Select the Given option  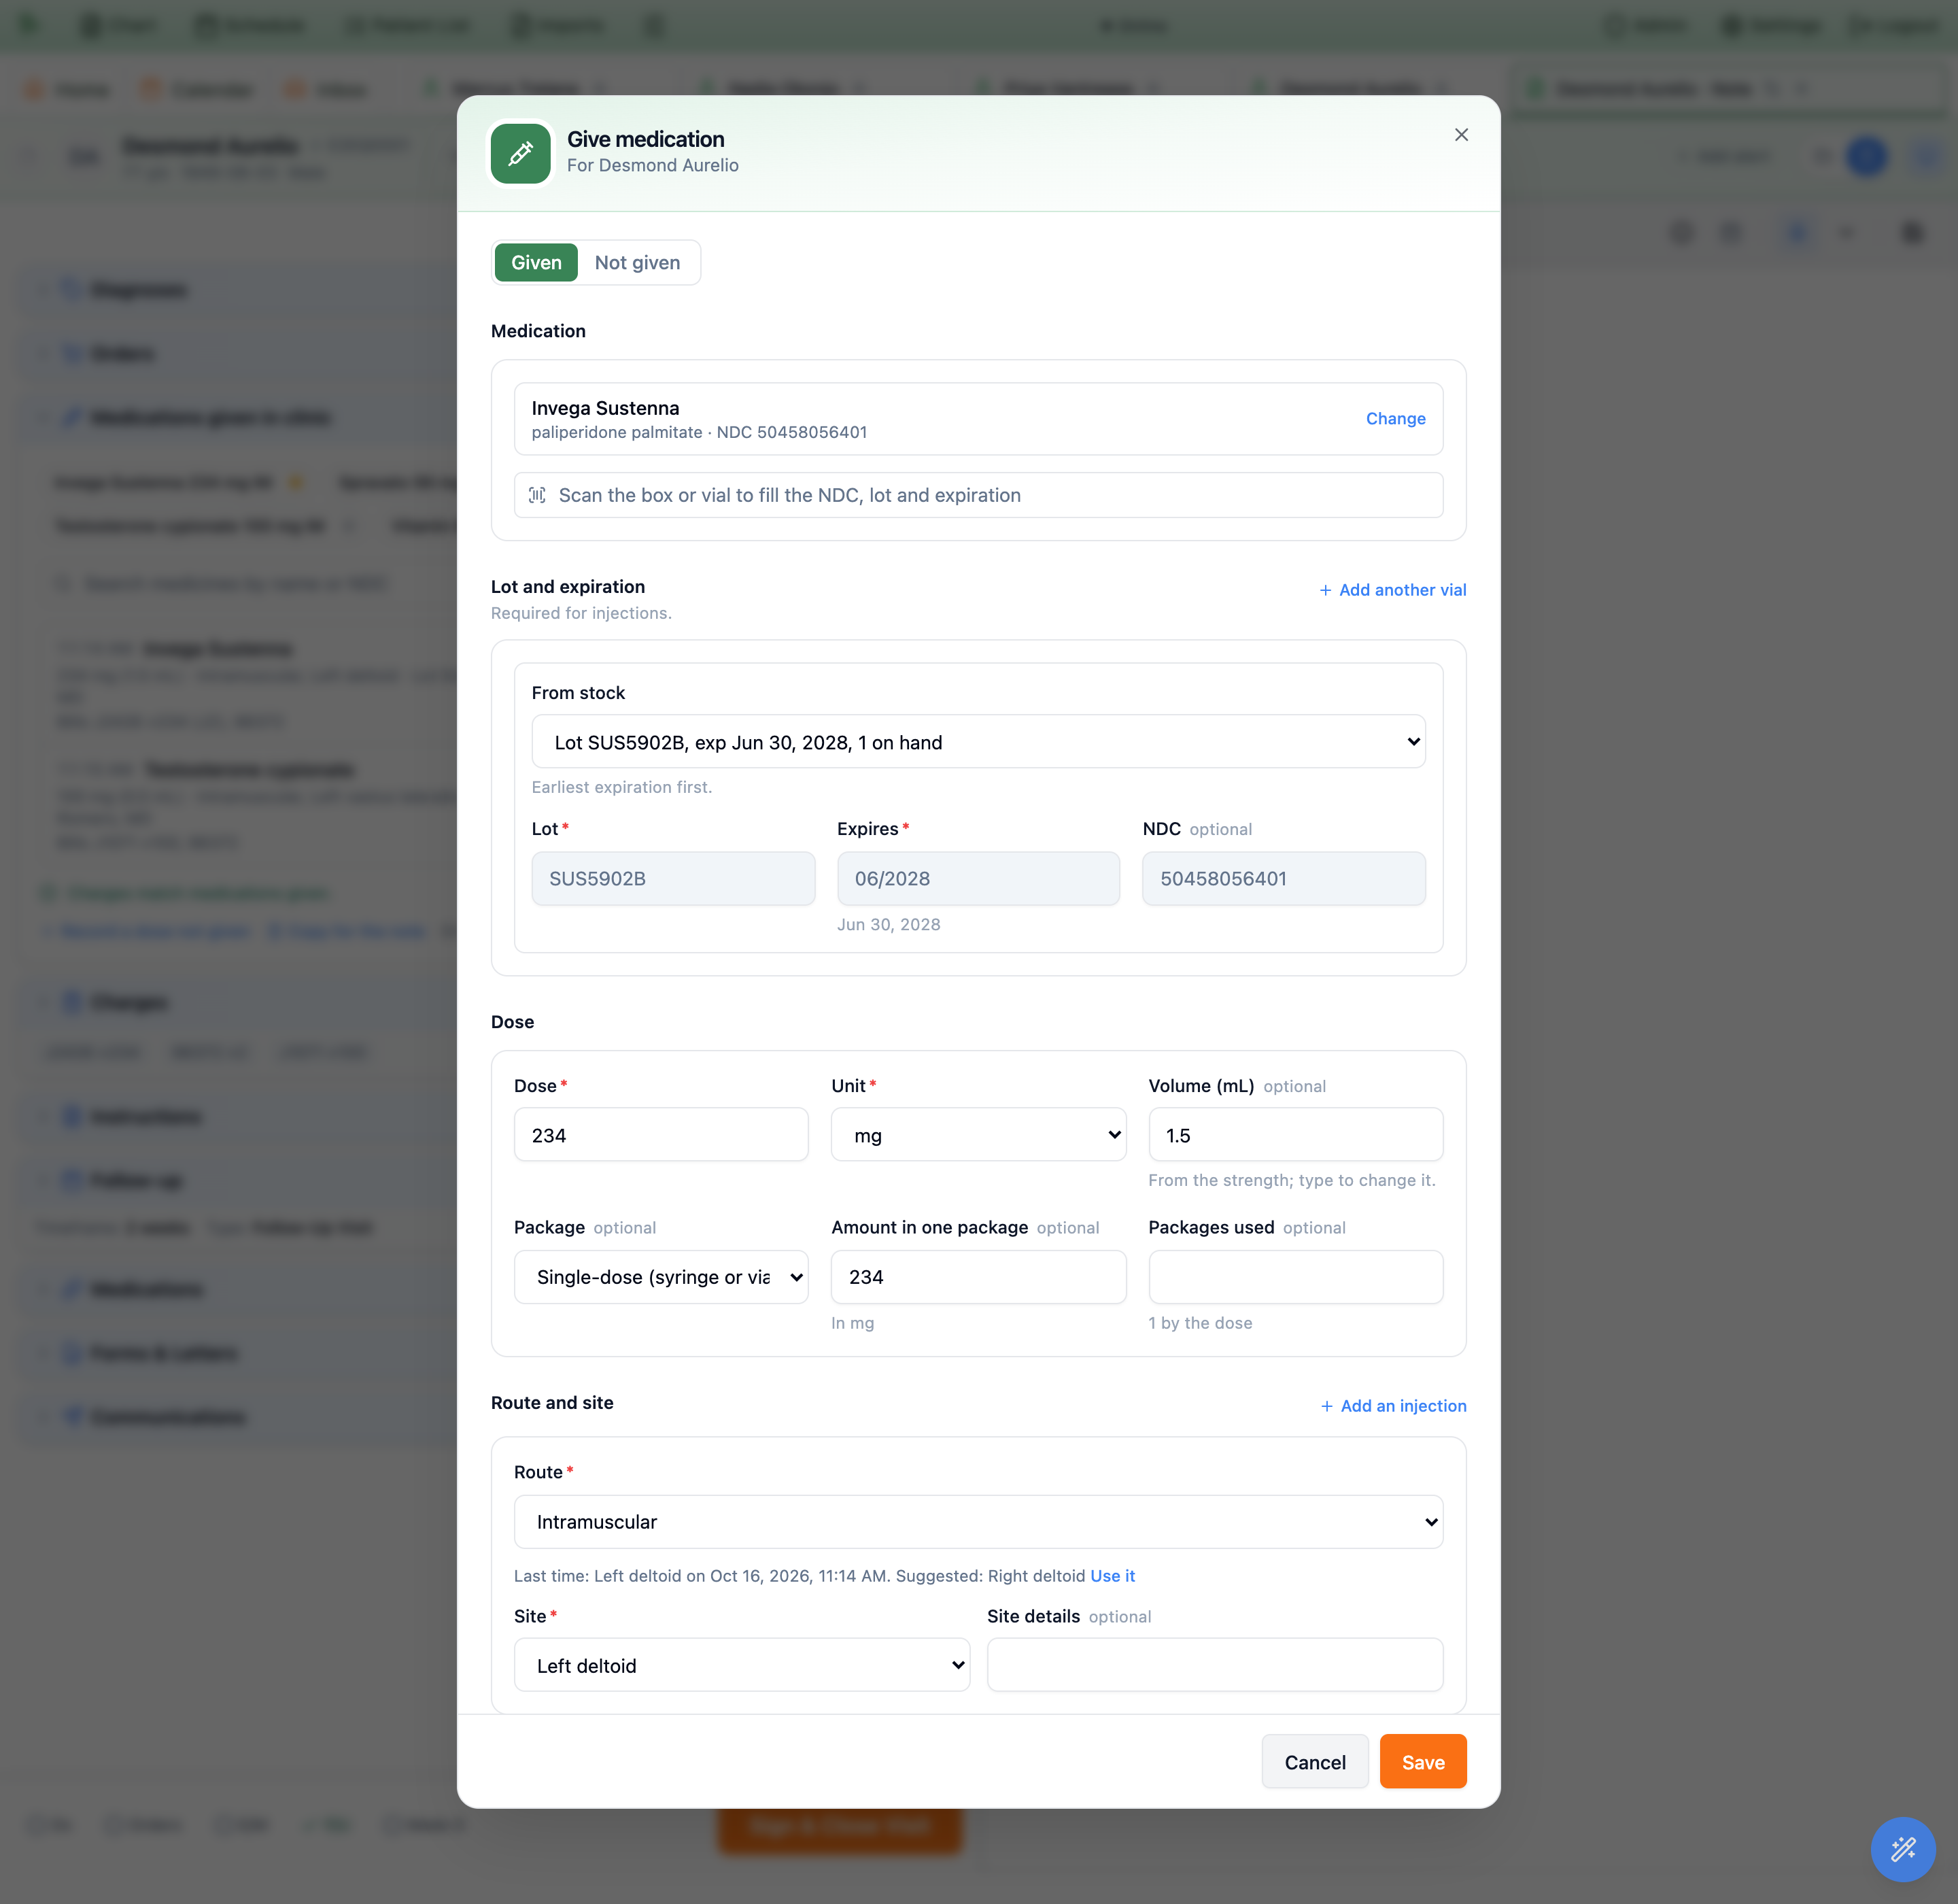[536, 263]
